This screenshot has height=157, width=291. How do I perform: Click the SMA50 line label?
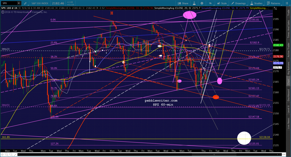tap(6, 105)
